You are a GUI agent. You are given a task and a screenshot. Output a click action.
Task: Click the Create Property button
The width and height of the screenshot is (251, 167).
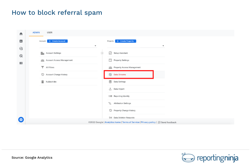[126, 41]
